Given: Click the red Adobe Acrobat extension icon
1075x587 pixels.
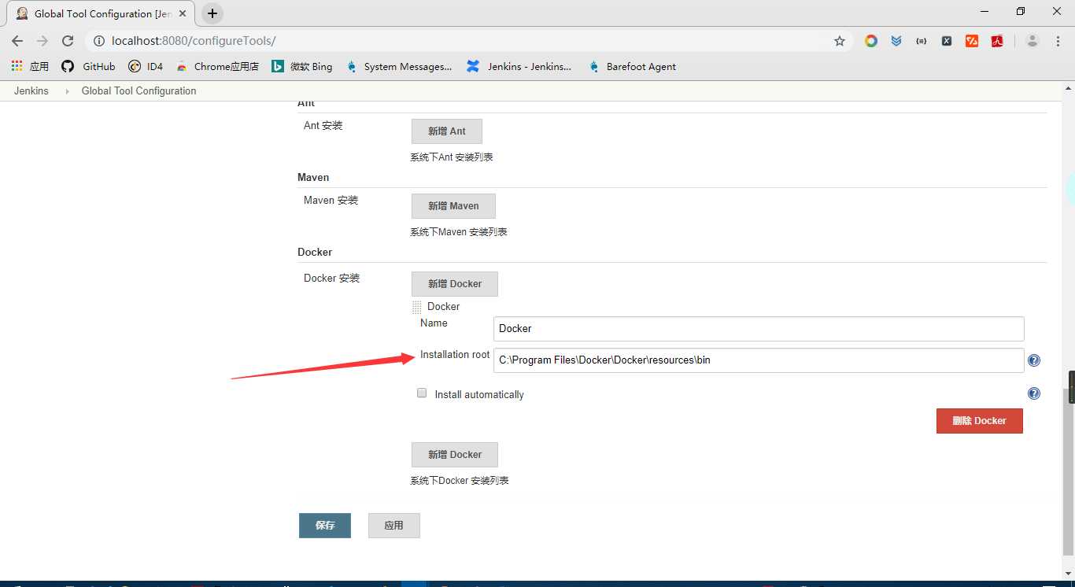Looking at the screenshot, I should pos(997,41).
